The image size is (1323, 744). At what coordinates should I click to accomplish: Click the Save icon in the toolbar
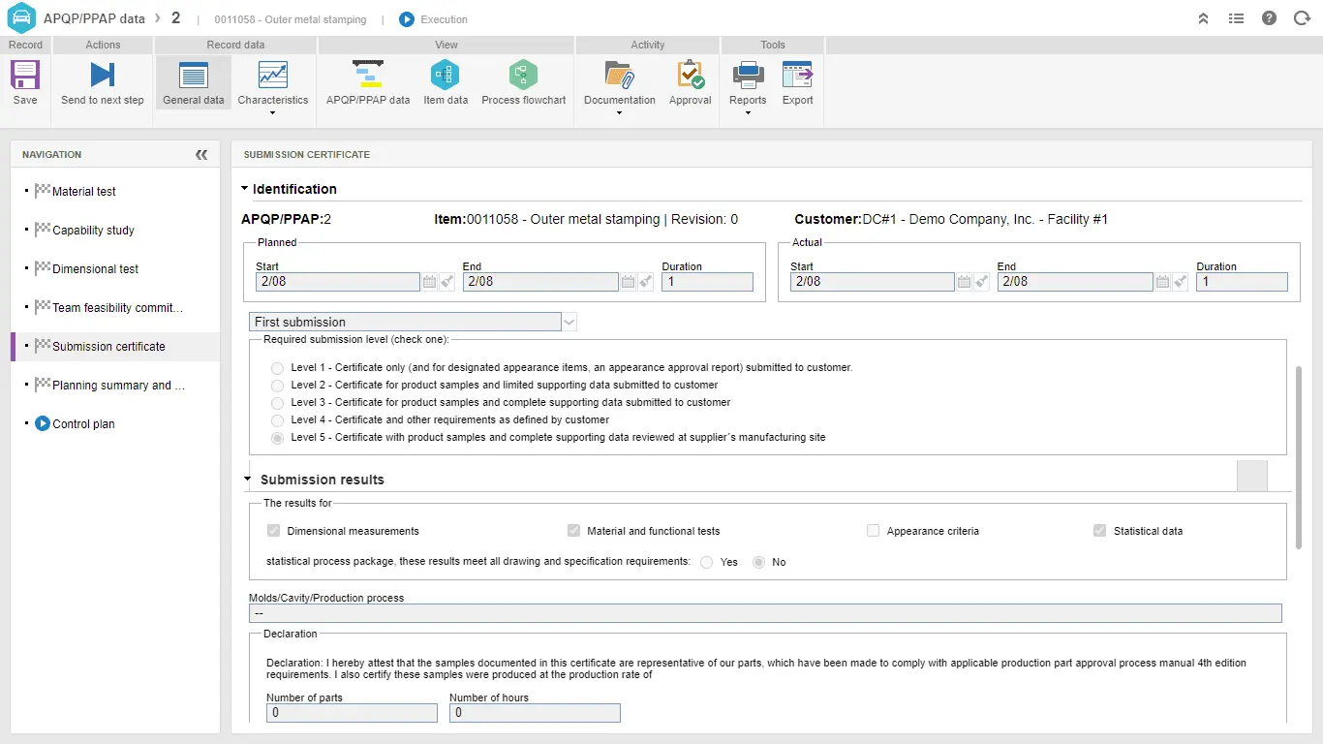(25, 76)
